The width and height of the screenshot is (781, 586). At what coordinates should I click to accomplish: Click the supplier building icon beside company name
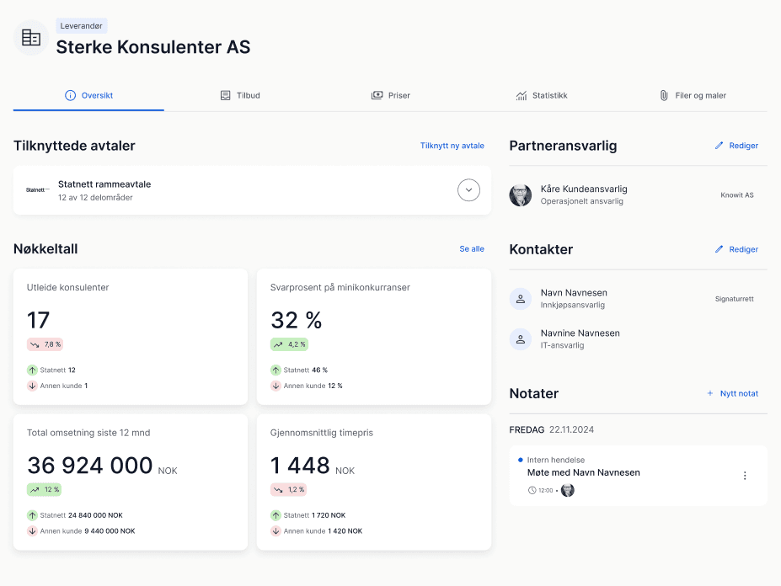point(31,37)
